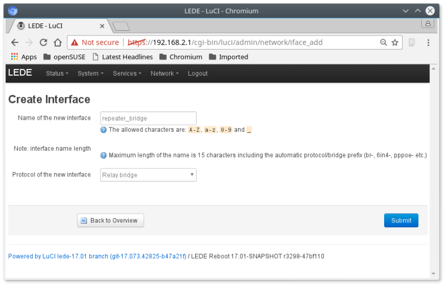Click the browser back arrow
Screen dimensions: 446x286
[x=15, y=43]
